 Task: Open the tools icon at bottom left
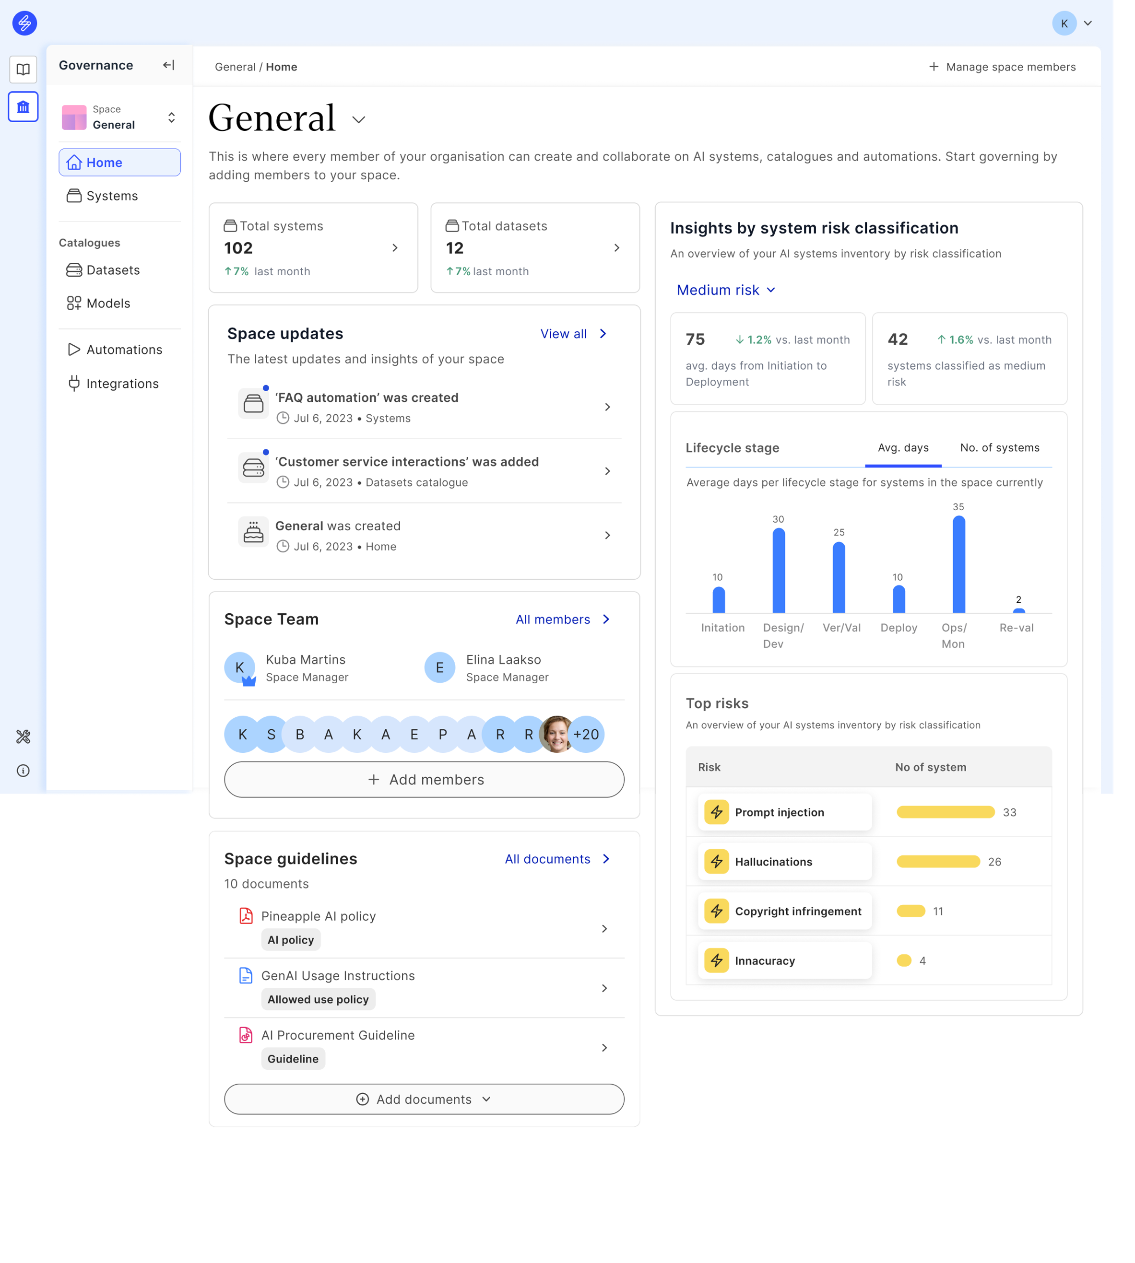(23, 737)
